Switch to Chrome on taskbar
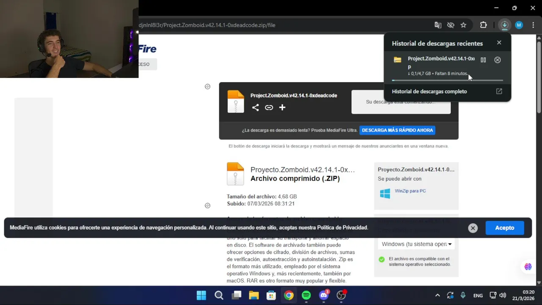542x305 pixels. 289,295
